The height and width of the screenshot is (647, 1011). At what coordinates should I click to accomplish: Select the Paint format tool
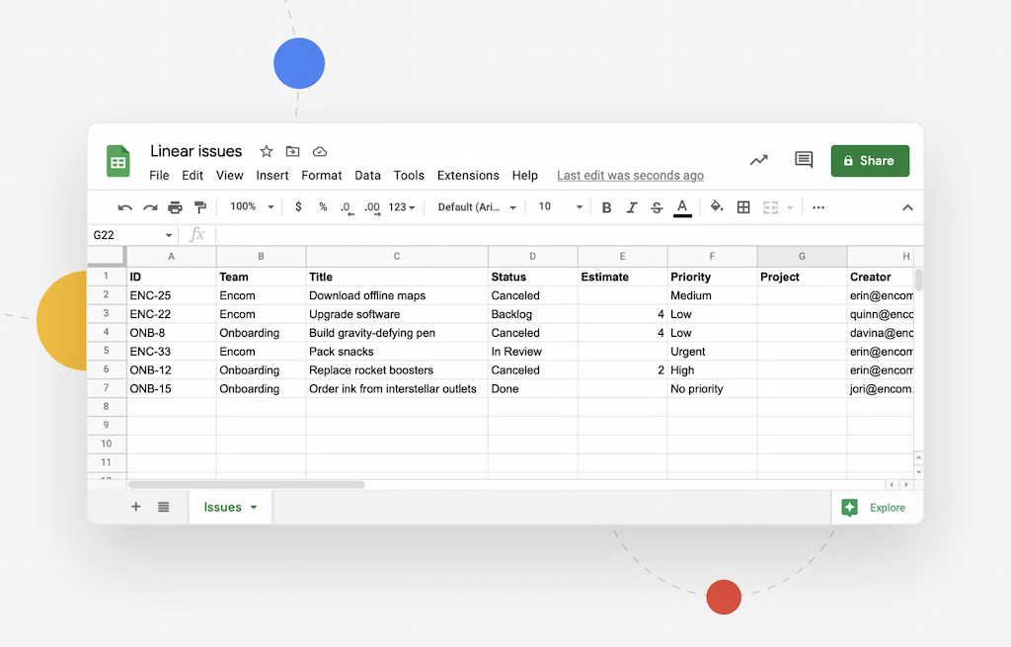point(200,207)
